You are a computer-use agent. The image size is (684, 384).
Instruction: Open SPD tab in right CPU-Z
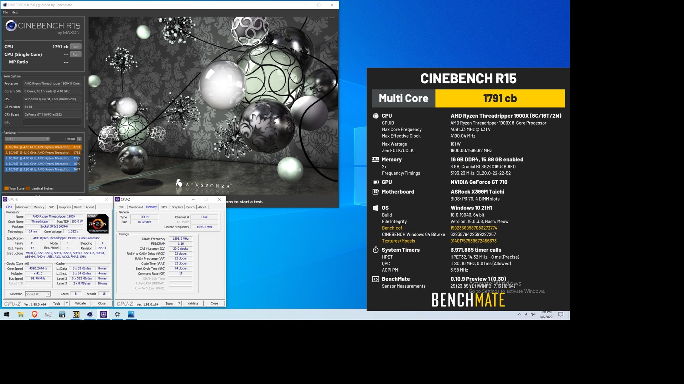164,207
